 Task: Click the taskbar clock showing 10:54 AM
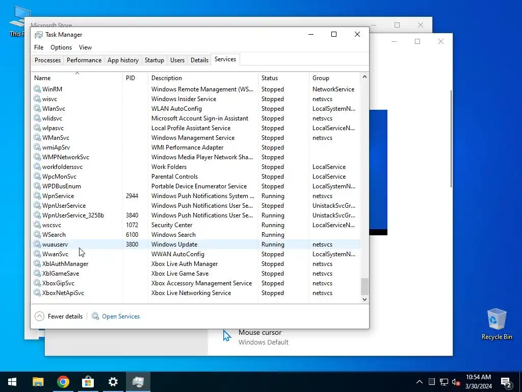[478, 377]
